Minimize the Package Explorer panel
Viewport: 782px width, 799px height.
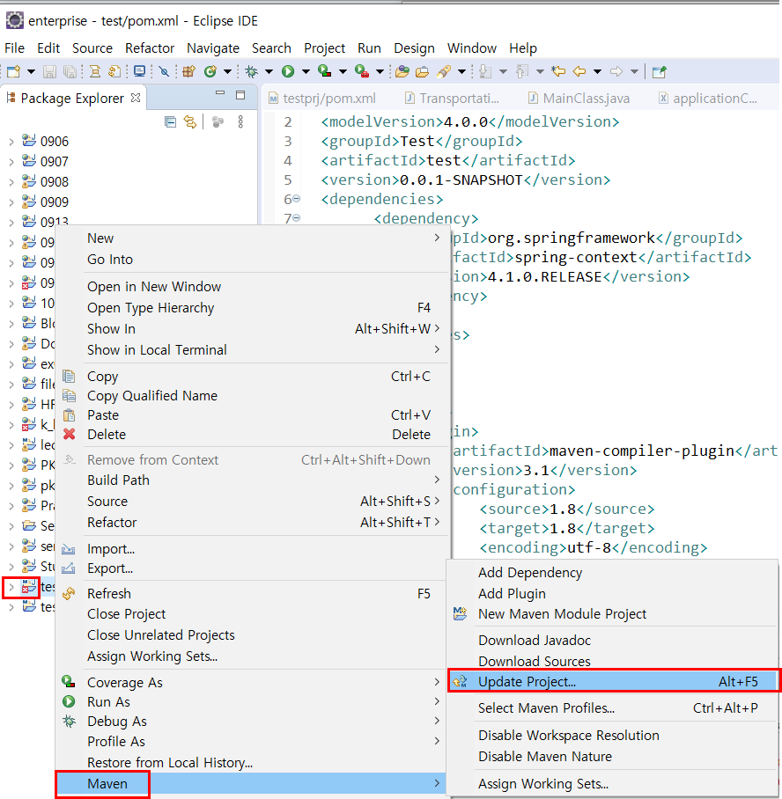tap(220, 93)
